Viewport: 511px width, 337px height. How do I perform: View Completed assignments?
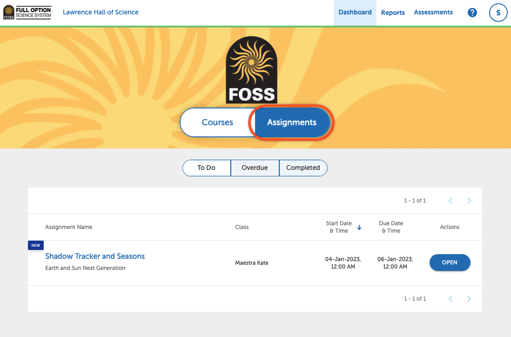[303, 168]
